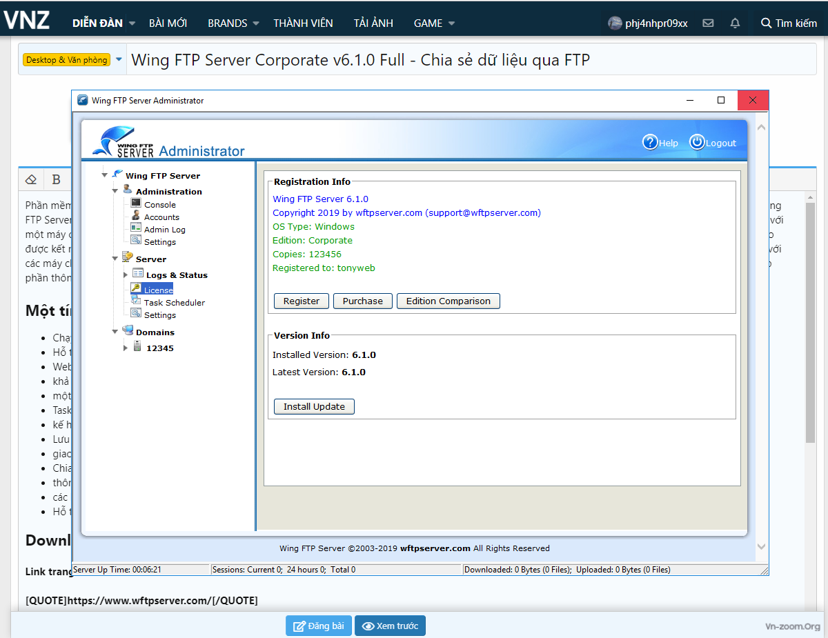Click the Administration user icon
This screenshot has height=638, width=828.
pyautogui.click(x=128, y=190)
